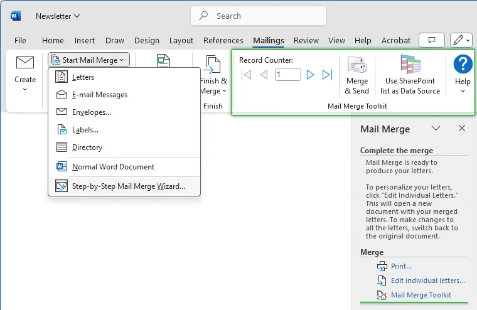Open the comments speech bubble button
This screenshot has width=477, height=310.
tap(431, 40)
